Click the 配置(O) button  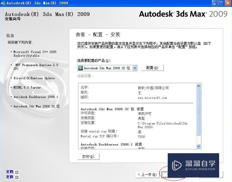tap(152, 68)
